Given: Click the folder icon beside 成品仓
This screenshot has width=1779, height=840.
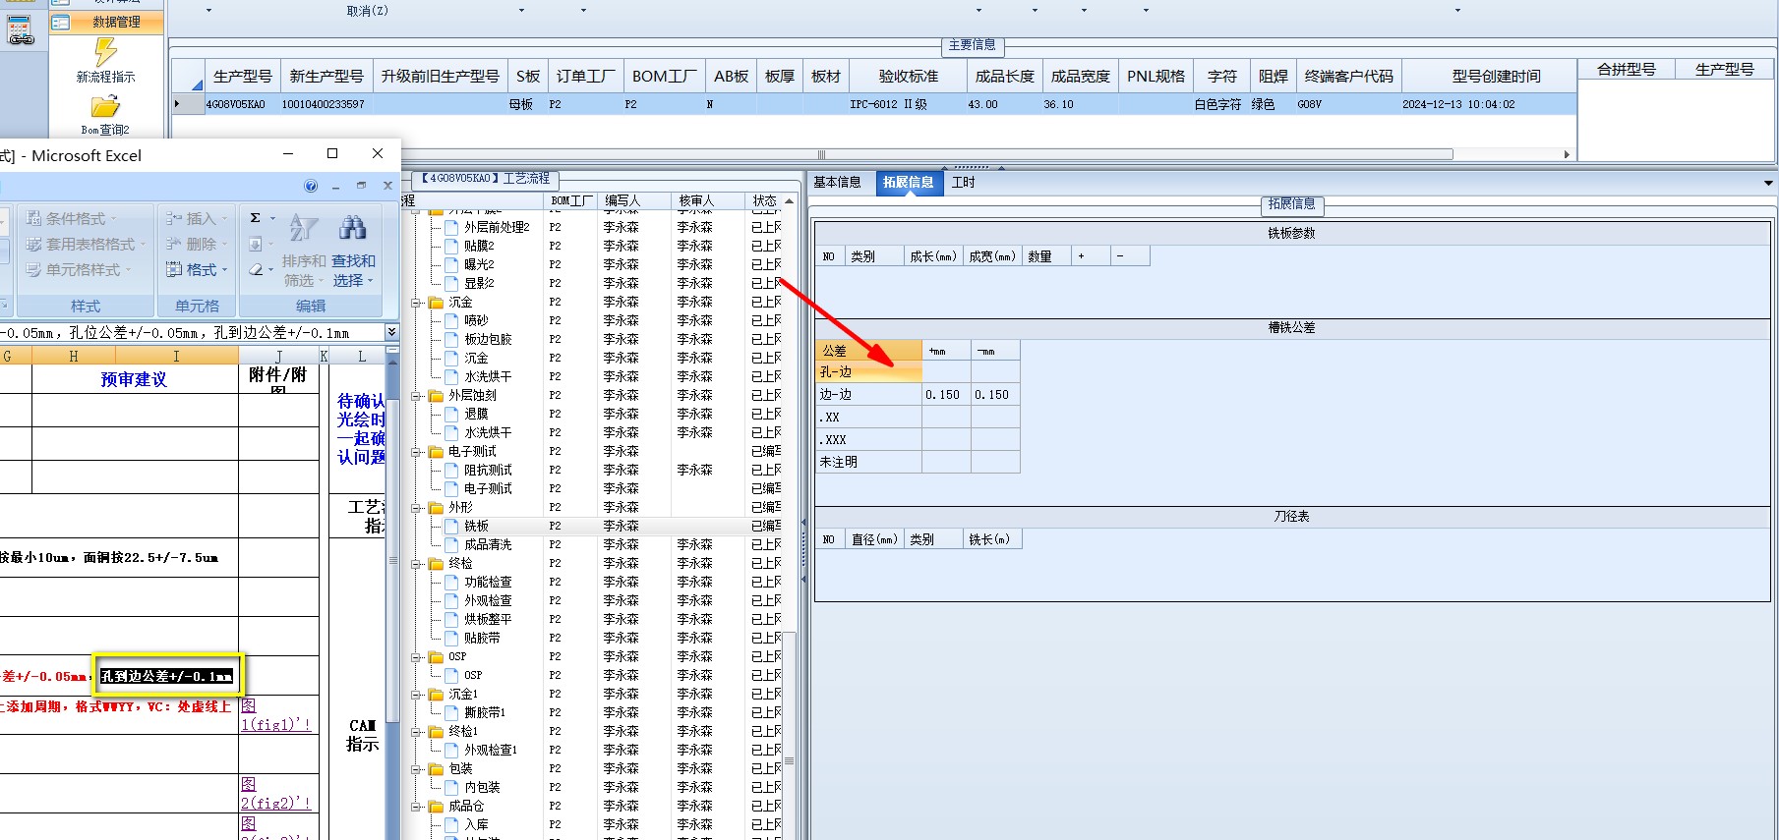Looking at the screenshot, I should [437, 806].
